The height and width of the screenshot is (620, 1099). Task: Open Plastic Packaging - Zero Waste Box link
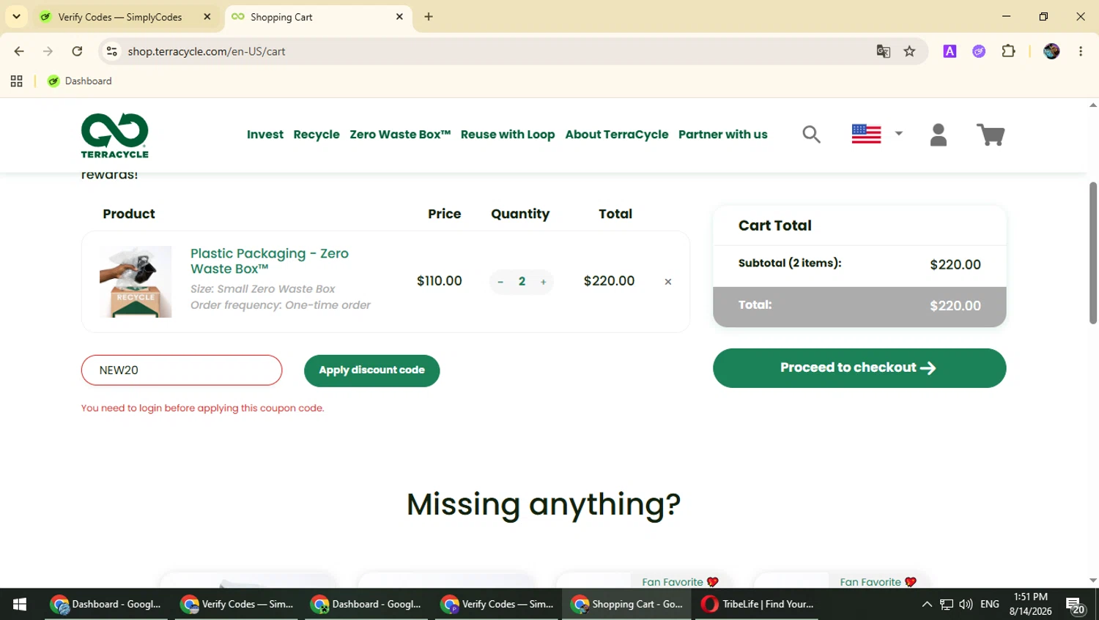(270, 261)
